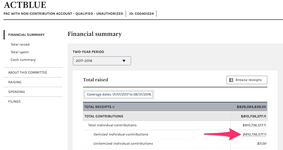
Task: Jump to Total spent in the sidebar
Action: [20, 52]
